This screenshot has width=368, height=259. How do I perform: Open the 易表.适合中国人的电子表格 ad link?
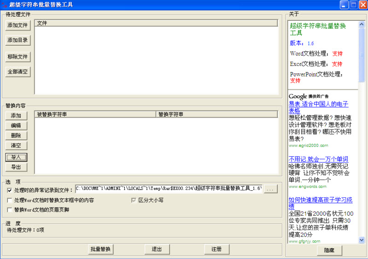tap(318, 107)
